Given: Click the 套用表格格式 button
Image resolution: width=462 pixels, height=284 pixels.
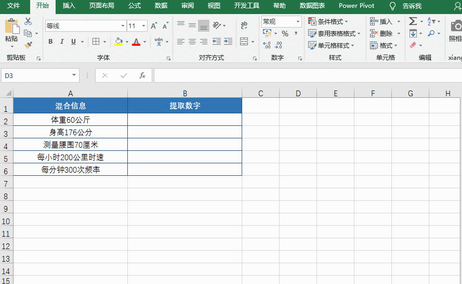Looking at the screenshot, I should click(334, 33).
